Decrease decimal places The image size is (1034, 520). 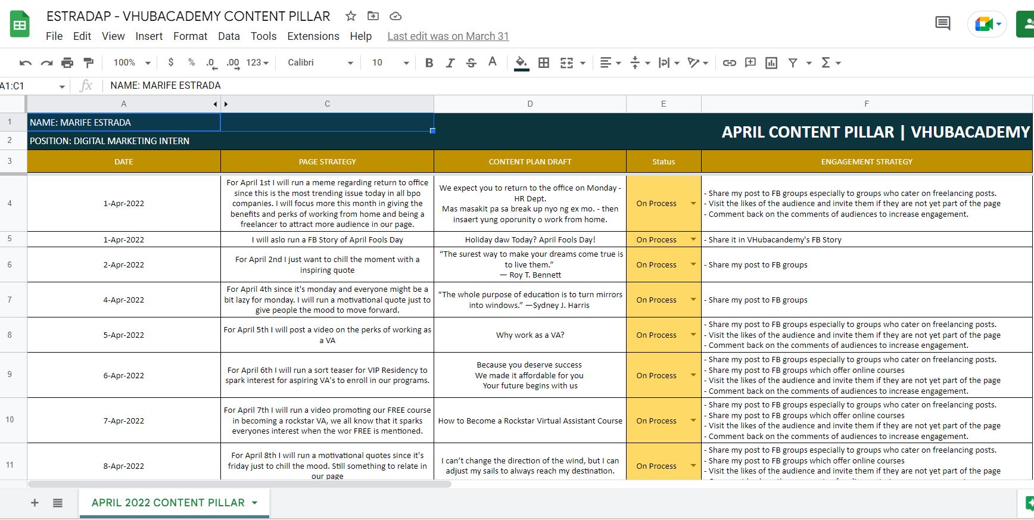(211, 63)
